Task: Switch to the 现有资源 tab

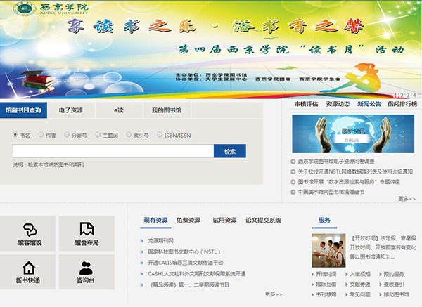Action: pyautogui.click(x=155, y=220)
